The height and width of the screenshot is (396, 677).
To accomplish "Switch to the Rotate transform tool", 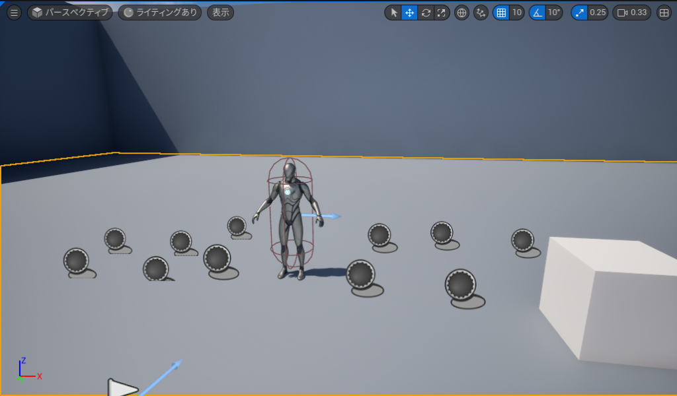I will click(425, 13).
